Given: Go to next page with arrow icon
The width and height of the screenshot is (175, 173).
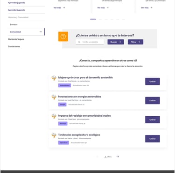Looking at the screenshot, I should click(x=118, y=157).
